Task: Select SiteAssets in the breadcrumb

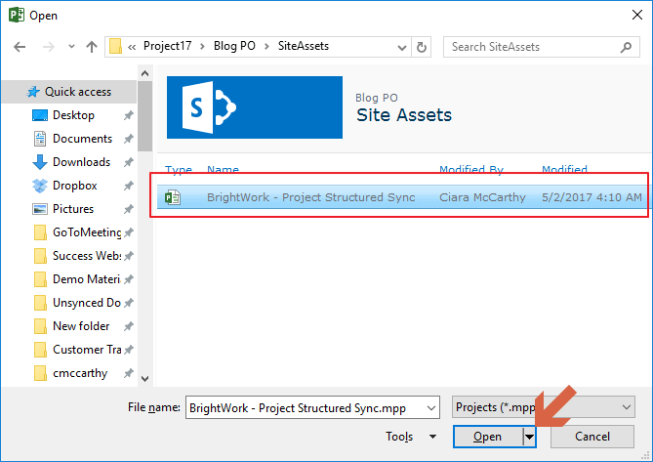Action: pyautogui.click(x=304, y=46)
